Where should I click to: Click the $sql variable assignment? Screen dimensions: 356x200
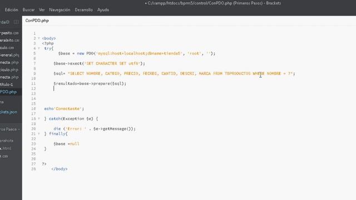(60, 73)
